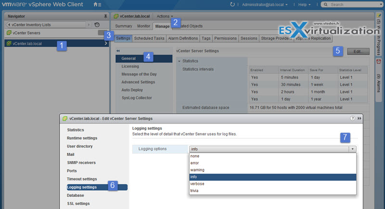Choose 'none' logging level
The image size is (385, 209).
tap(272, 156)
